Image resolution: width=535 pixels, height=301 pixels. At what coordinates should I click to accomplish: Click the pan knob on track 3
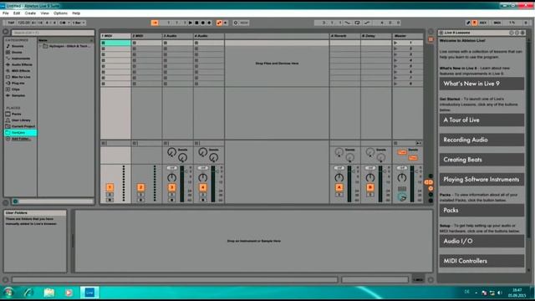tap(171, 177)
